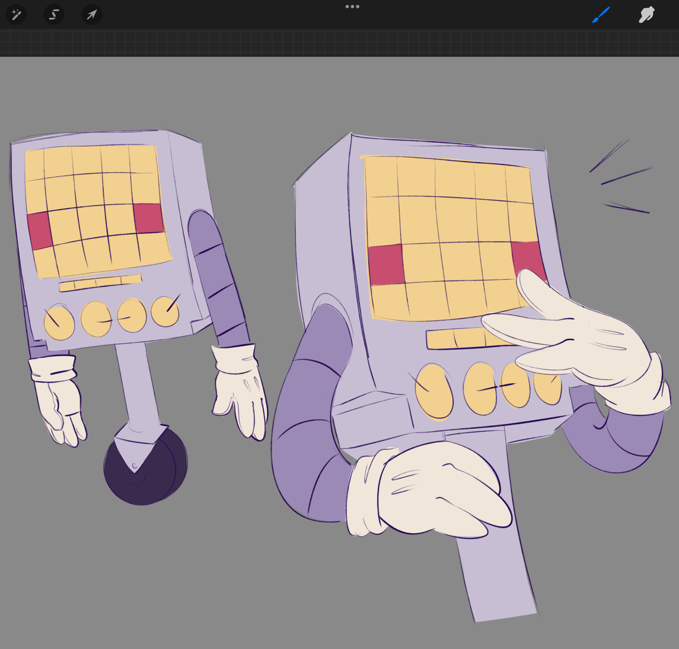Tap left robot's right red cheek square
The height and width of the screenshot is (649, 679).
pyautogui.click(x=148, y=218)
